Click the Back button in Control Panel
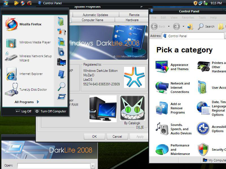This screenshot has width=226, height=169. click(x=158, y=26)
